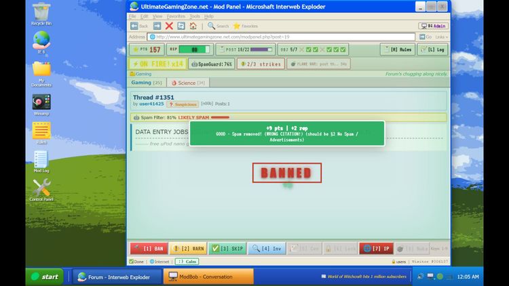
Task: Open the IE 6 desktop icon
Action: (41, 42)
